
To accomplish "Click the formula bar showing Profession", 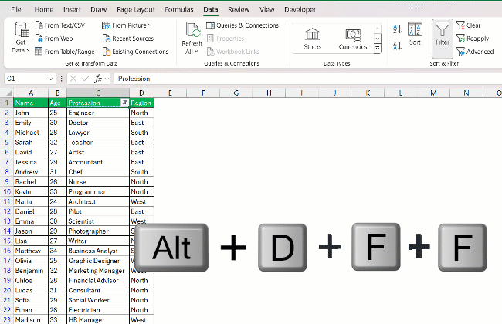I will [x=307, y=79].
